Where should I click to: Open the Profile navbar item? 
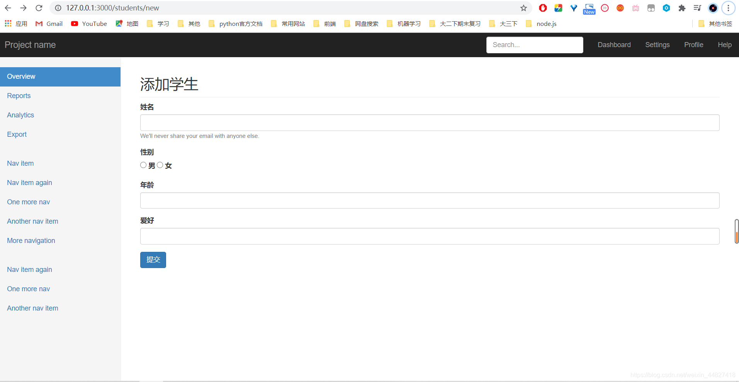(694, 45)
